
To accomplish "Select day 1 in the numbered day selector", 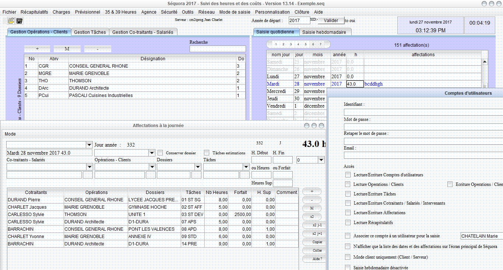I will point(276,44).
